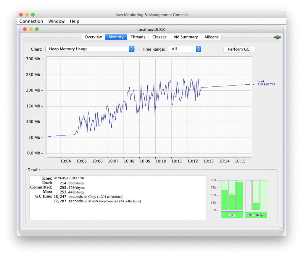Go to the Classes tab
Image resolution: width=303 pixels, height=258 pixels.
coord(159,37)
